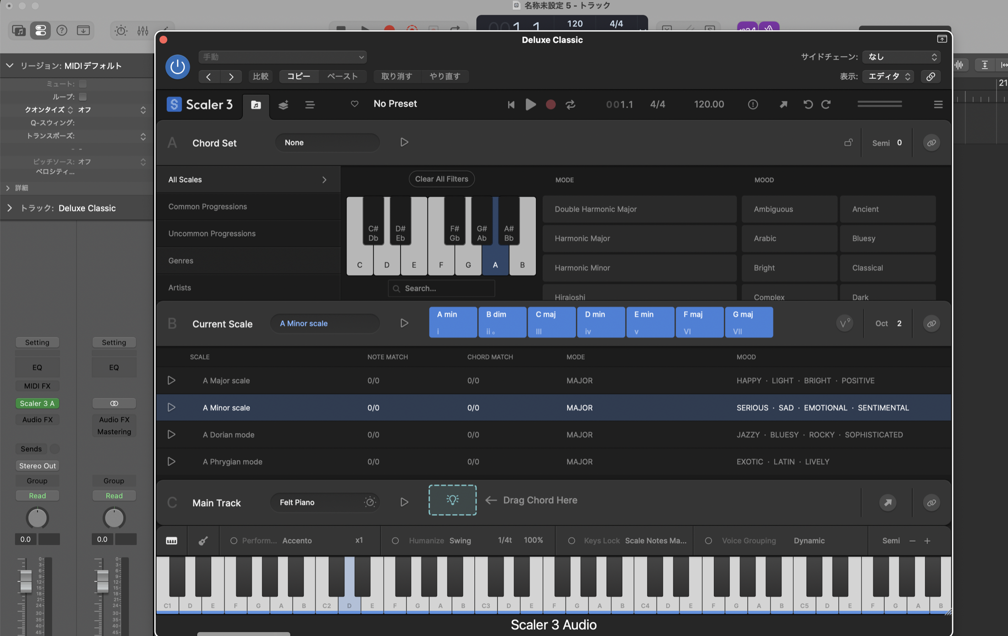Toggle the Chord Set lock icon

(848, 143)
